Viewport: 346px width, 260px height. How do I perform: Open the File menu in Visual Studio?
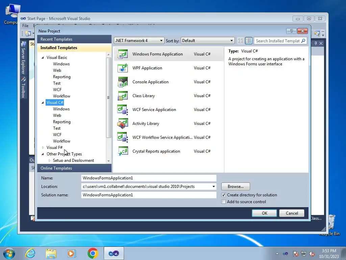25,26
